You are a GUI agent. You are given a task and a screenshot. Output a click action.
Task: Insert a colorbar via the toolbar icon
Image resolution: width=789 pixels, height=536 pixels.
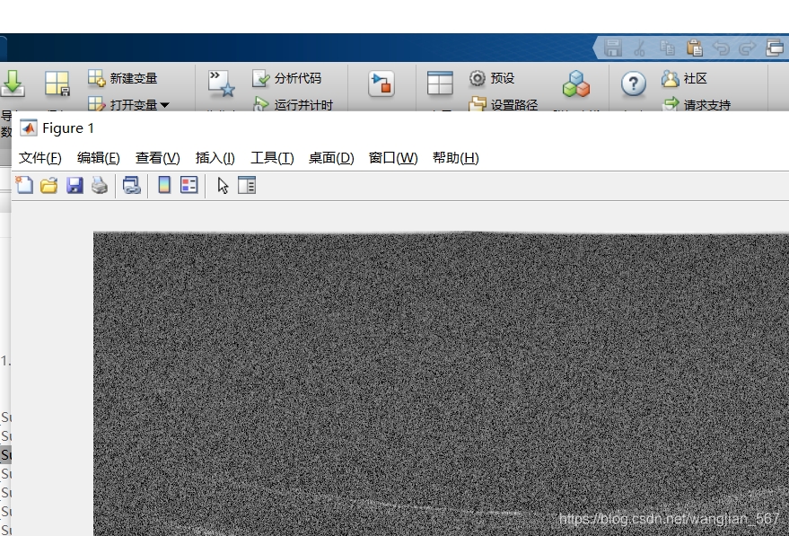(164, 185)
